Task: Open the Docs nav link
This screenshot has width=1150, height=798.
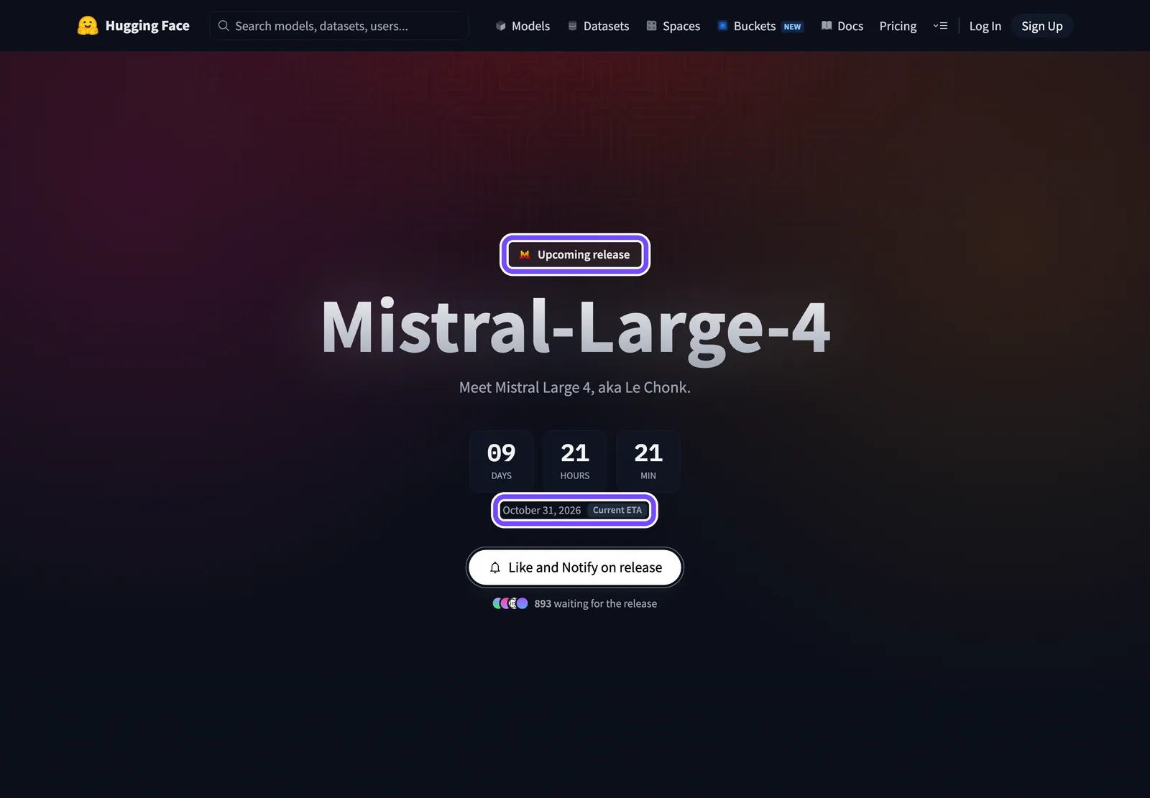Action: click(x=842, y=26)
